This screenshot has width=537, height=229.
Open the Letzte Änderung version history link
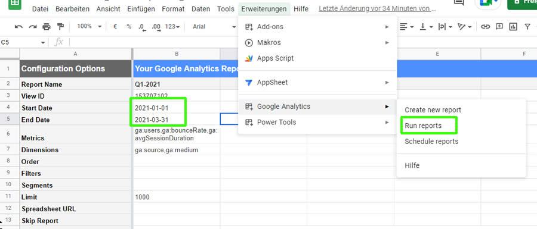(x=377, y=9)
